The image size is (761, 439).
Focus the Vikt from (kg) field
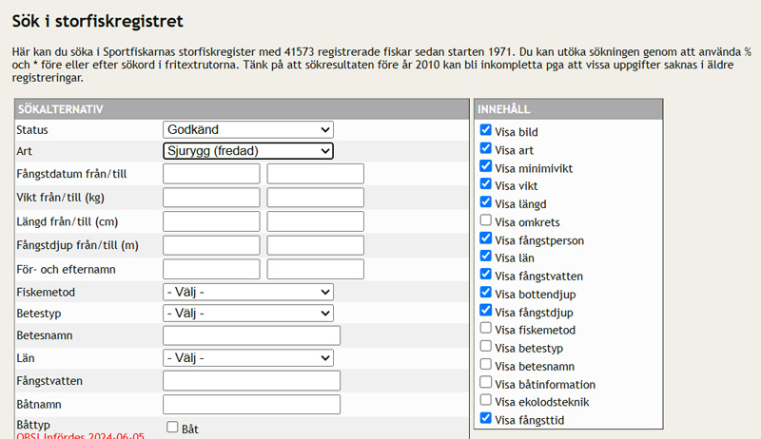point(211,198)
